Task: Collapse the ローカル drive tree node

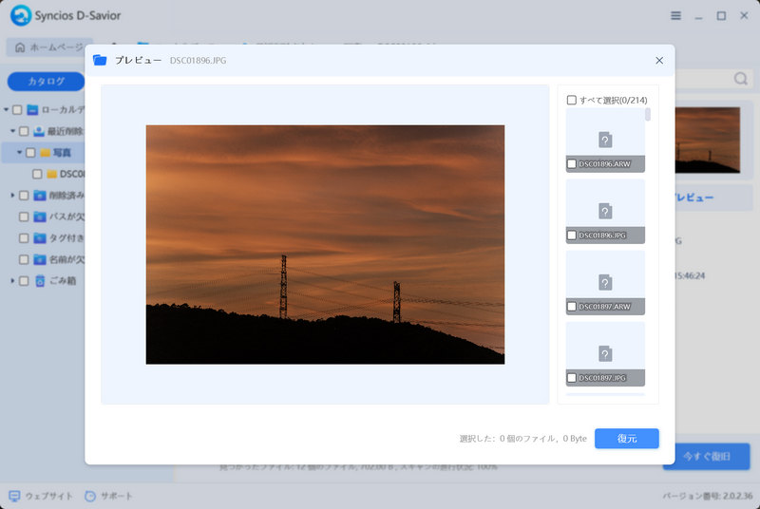Action: (x=6, y=109)
